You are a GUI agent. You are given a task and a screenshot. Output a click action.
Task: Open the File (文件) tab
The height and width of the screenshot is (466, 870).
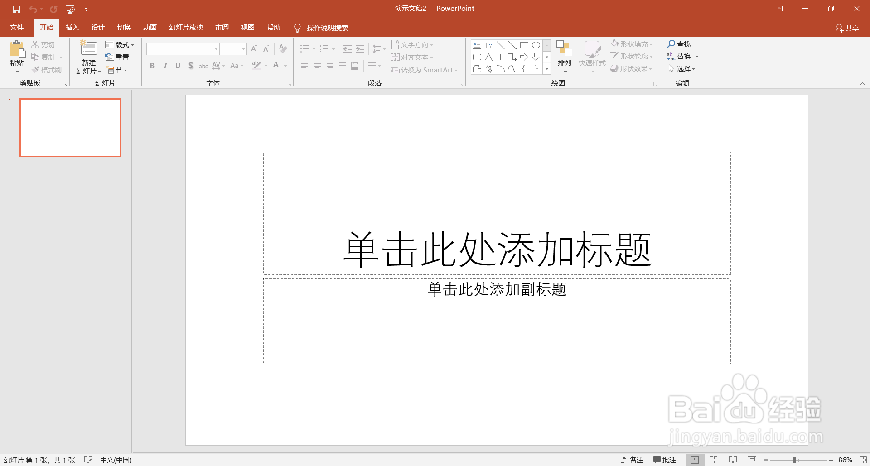coord(17,28)
